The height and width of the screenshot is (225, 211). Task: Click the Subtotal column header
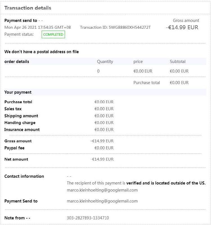(178, 62)
